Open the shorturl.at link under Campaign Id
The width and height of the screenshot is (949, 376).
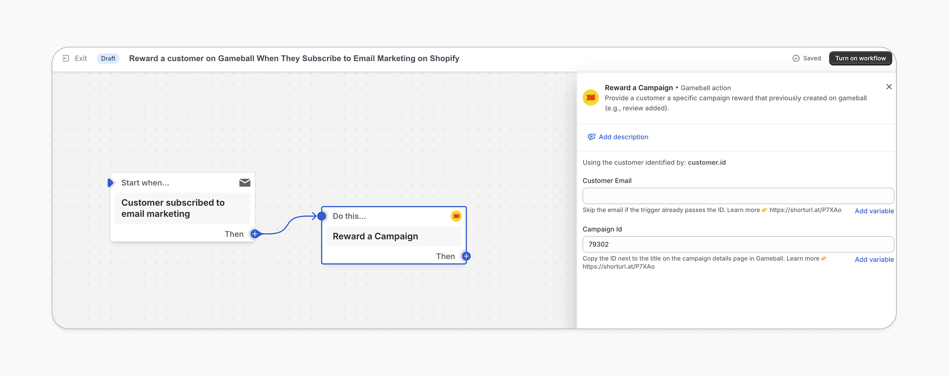pos(619,266)
